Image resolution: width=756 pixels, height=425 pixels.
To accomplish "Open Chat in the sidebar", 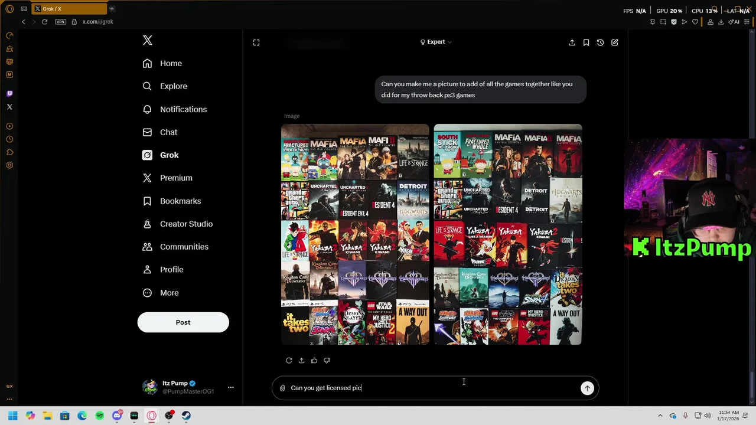I will [160, 132].
